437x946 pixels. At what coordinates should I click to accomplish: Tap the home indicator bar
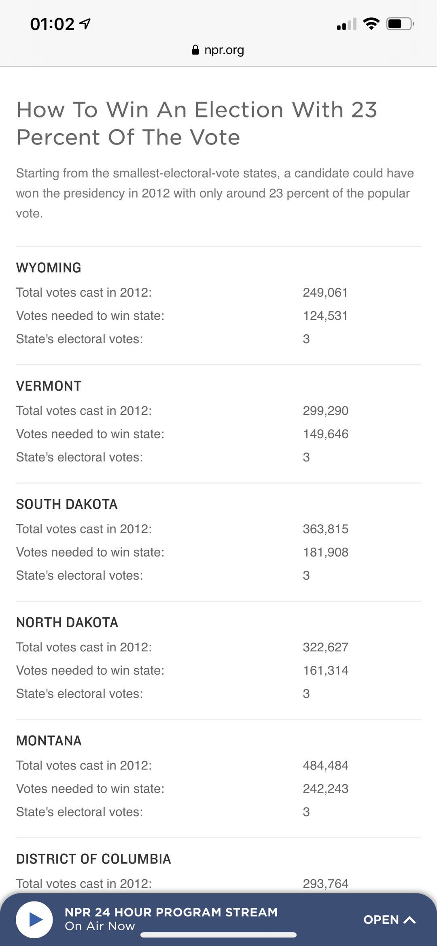pyautogui.click(x=218, y=935)
